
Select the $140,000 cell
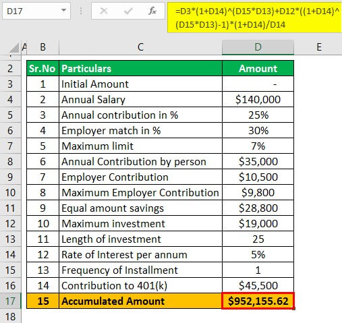click(258, 99)
